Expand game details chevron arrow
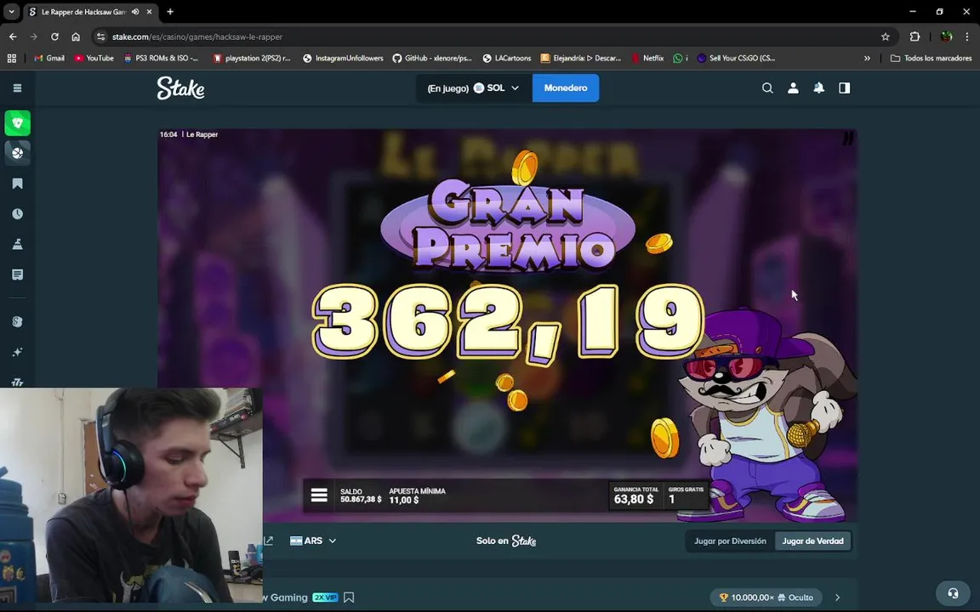980x612 pixels. (x=837, y=598)
